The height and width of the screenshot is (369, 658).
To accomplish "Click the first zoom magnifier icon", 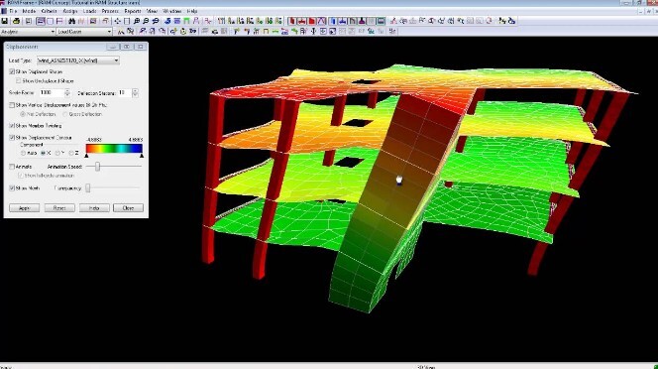I will click(137, 21).
